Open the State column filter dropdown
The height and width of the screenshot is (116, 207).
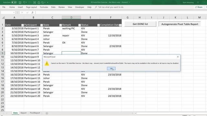[60, 25]
